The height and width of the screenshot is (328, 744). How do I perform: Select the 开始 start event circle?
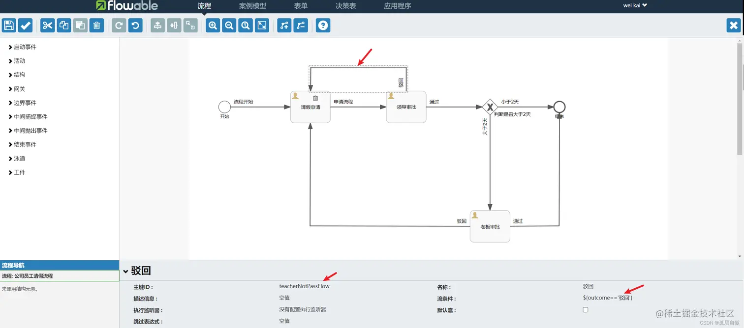(x=224, y=107)
